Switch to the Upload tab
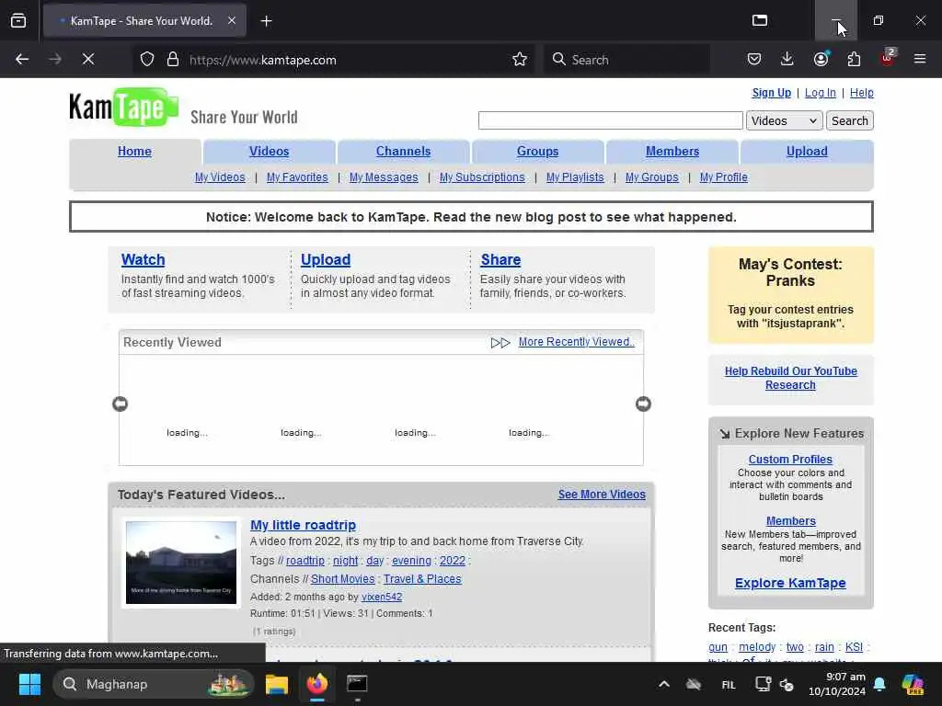 (x=807, y=152)
